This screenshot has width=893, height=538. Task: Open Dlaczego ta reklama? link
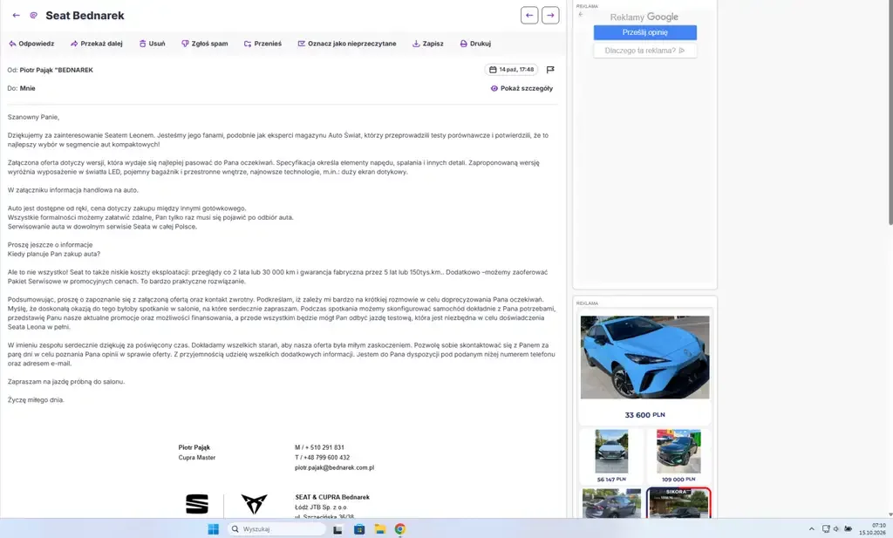tap(644, 51)
